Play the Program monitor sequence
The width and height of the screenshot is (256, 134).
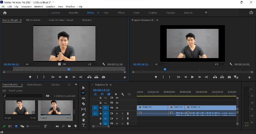coord(192,77)
